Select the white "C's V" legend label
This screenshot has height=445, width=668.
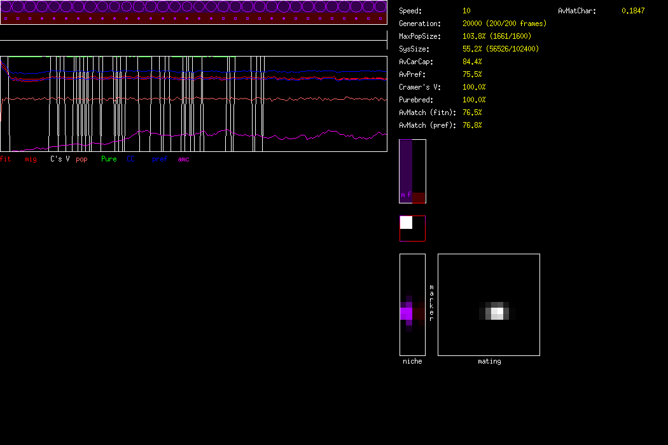coord(60,159)
